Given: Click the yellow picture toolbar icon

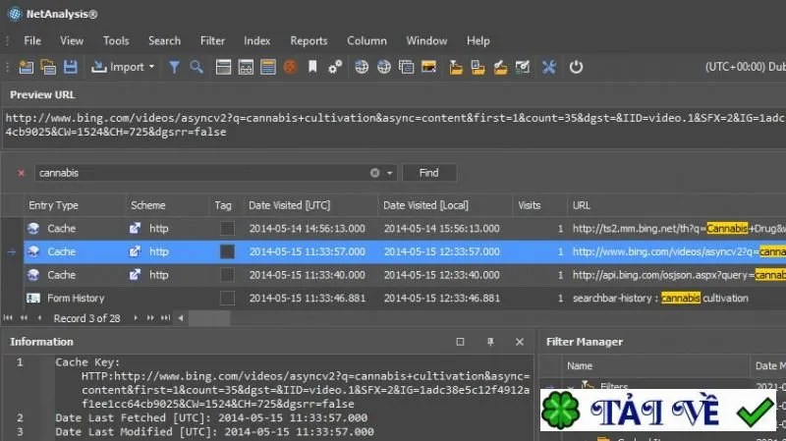Looking at the screenshot, I should [428, 67].
